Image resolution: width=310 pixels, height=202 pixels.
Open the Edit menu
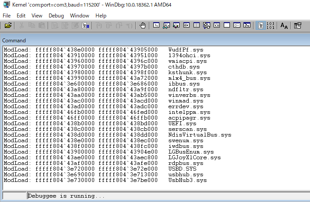[21, 16]
